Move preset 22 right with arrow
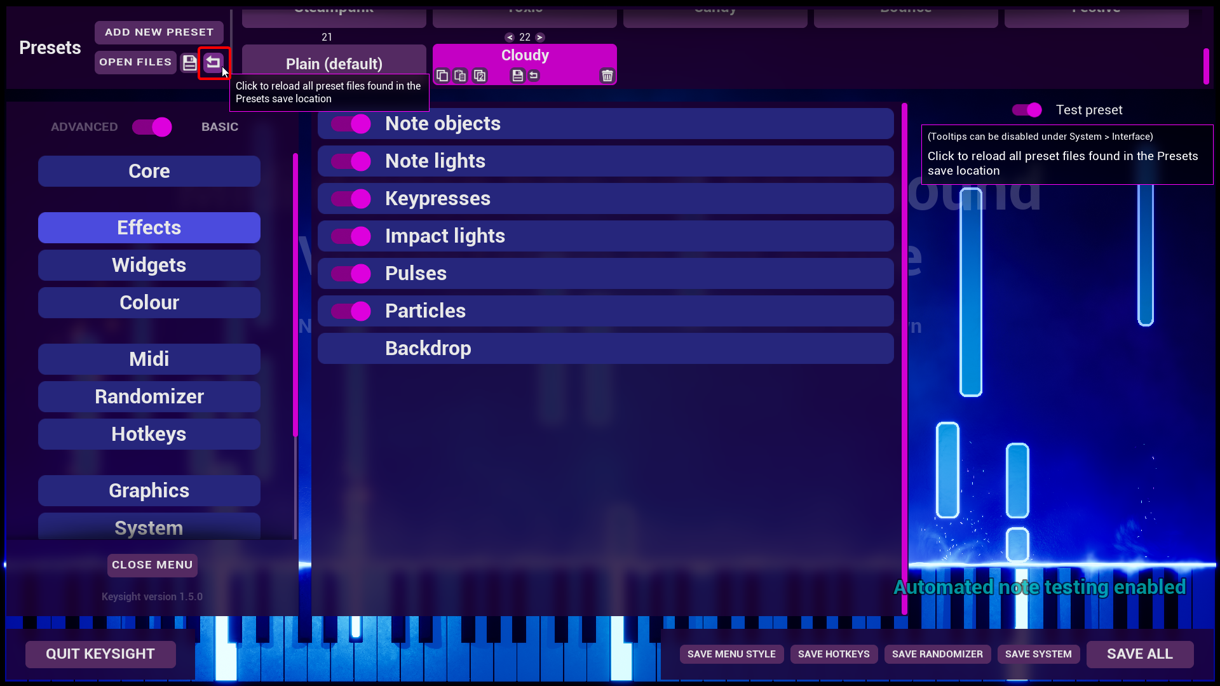 (539, 37)
